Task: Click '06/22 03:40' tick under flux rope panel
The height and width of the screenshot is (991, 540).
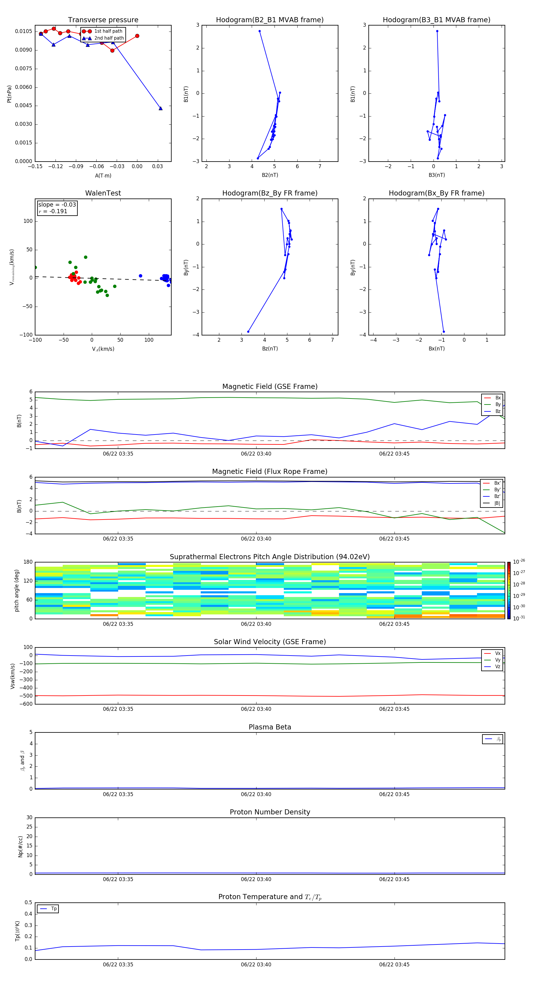Action: [256, 538]
